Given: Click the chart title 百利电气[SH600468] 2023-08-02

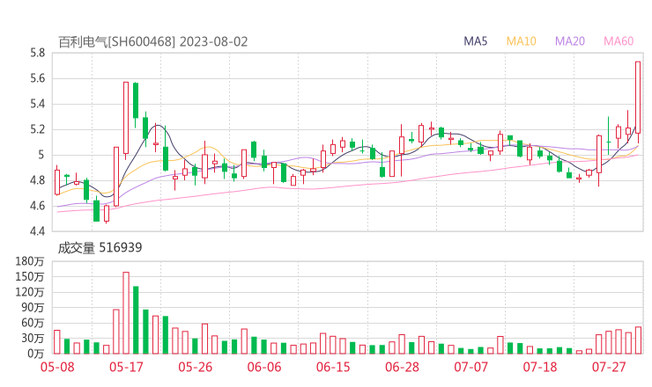Looking at the screenshot, I should [153, 42].
